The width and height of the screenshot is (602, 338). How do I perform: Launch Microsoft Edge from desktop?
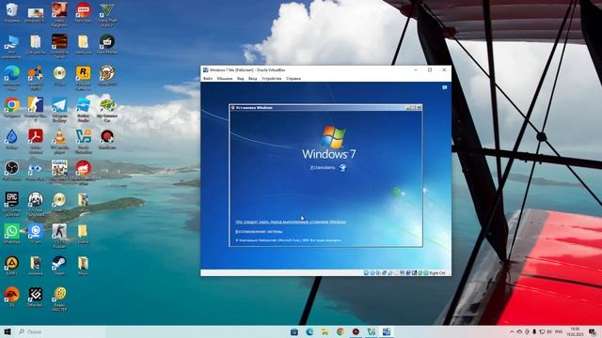(x=11, y=78)
